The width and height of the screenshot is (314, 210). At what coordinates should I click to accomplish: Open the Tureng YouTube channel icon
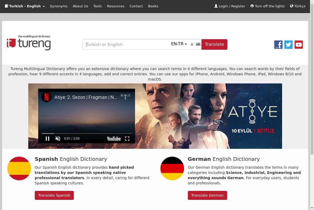tap(299, 45)
